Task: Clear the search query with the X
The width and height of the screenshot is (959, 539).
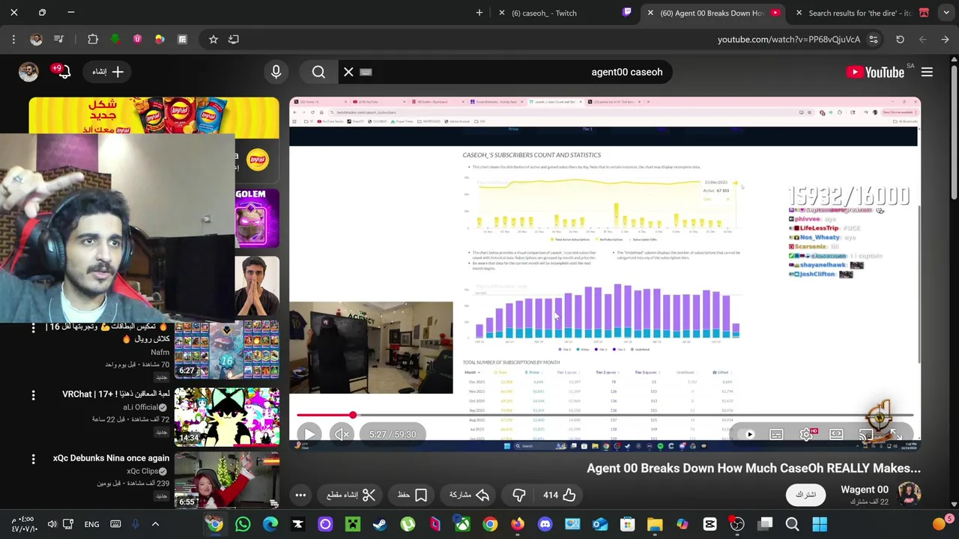Action: [x=348, y=72]
